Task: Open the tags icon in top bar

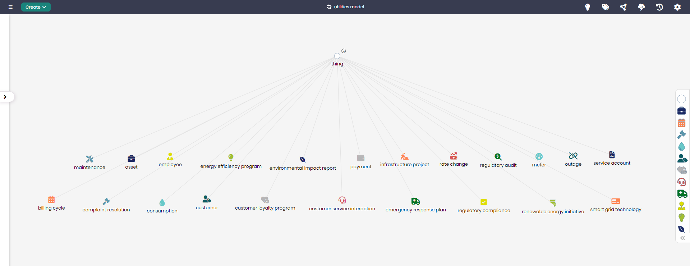Action: [x=606, y=7]
